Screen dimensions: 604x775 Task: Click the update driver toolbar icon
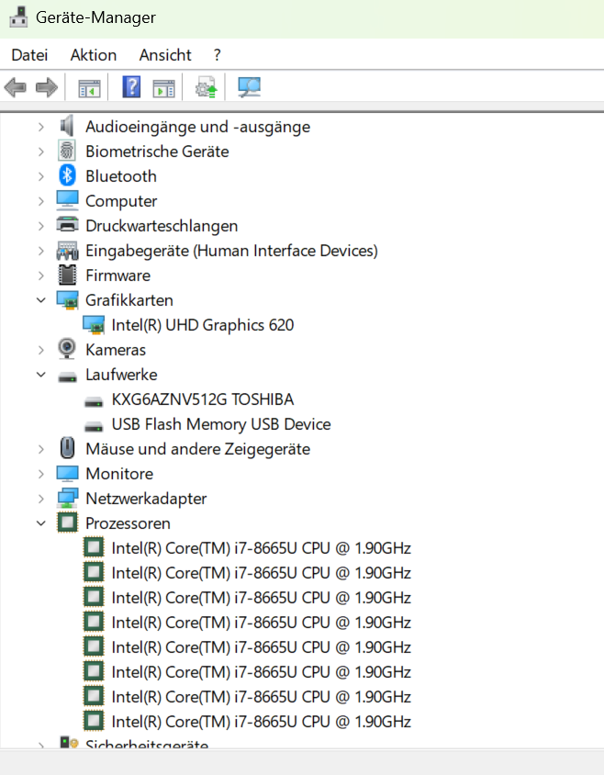pyautogui.click(x=207, y=87)
